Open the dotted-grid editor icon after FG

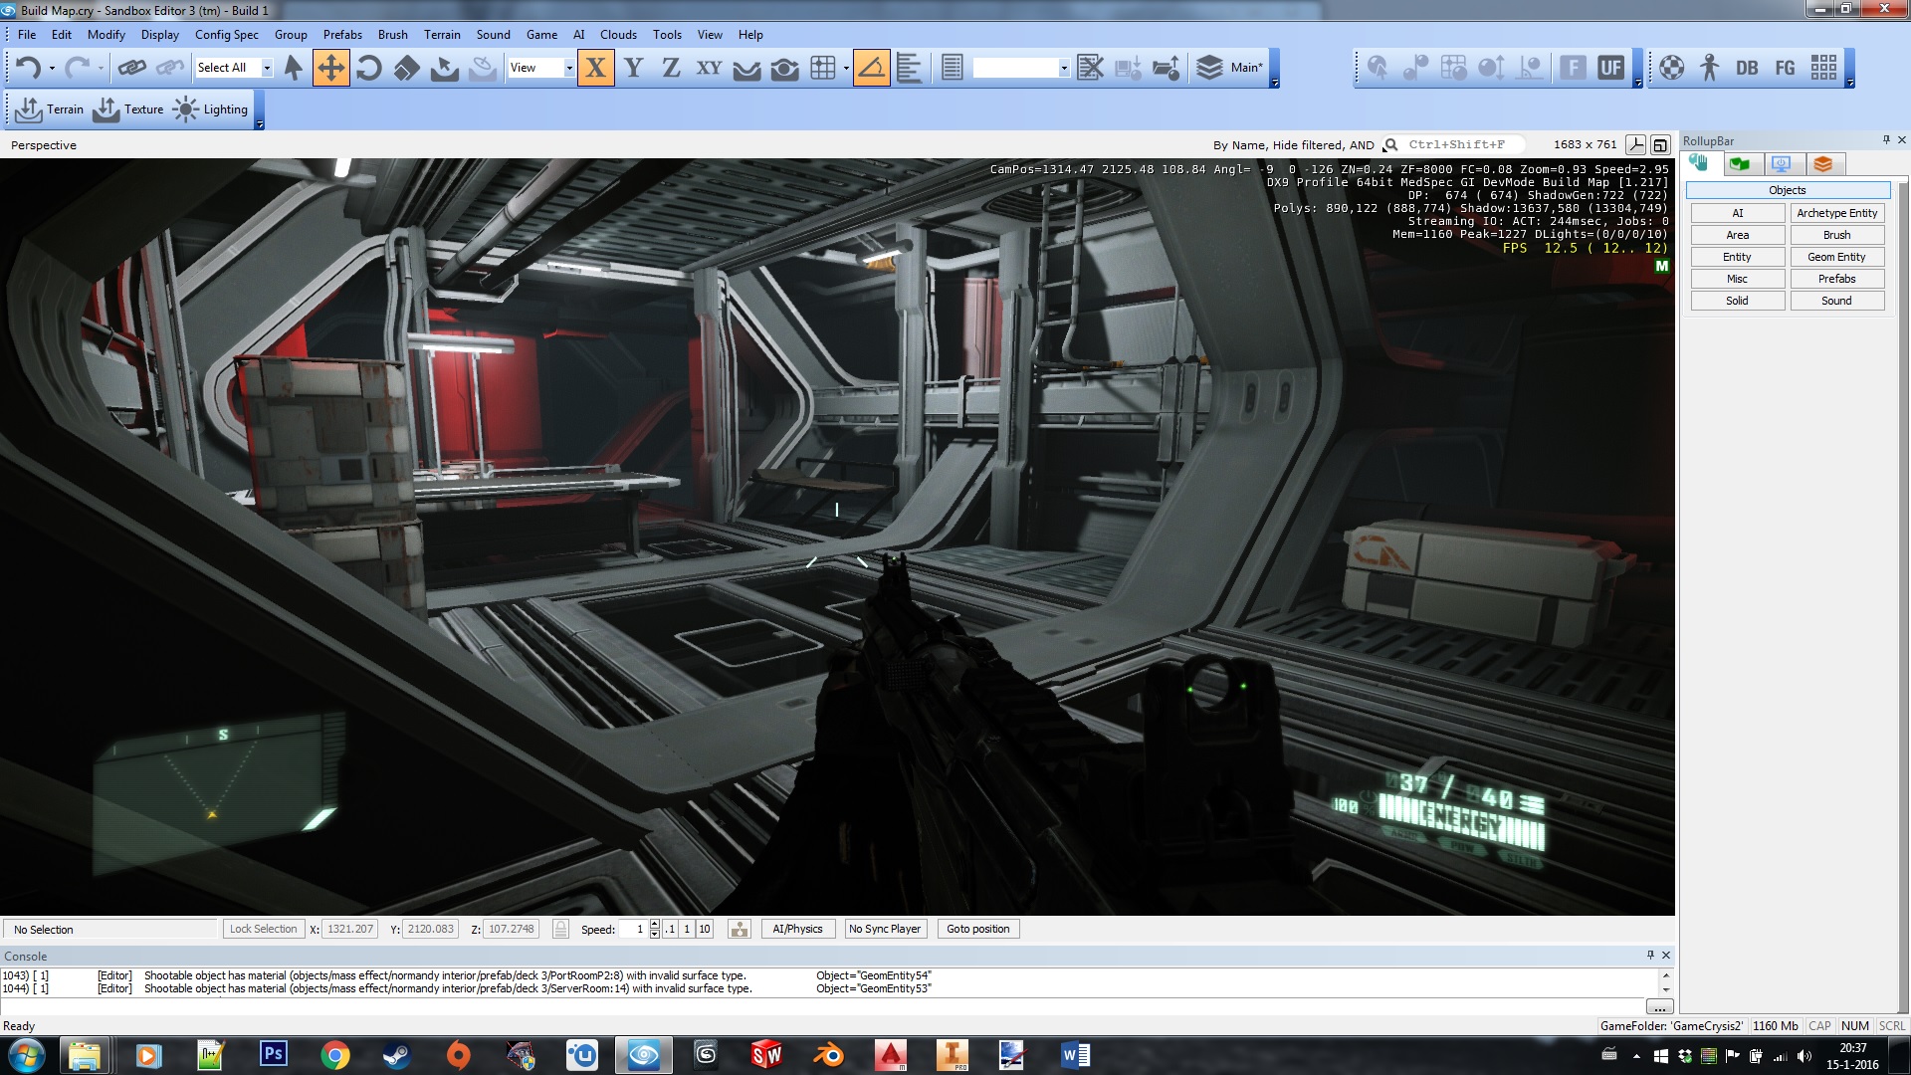1823,68
